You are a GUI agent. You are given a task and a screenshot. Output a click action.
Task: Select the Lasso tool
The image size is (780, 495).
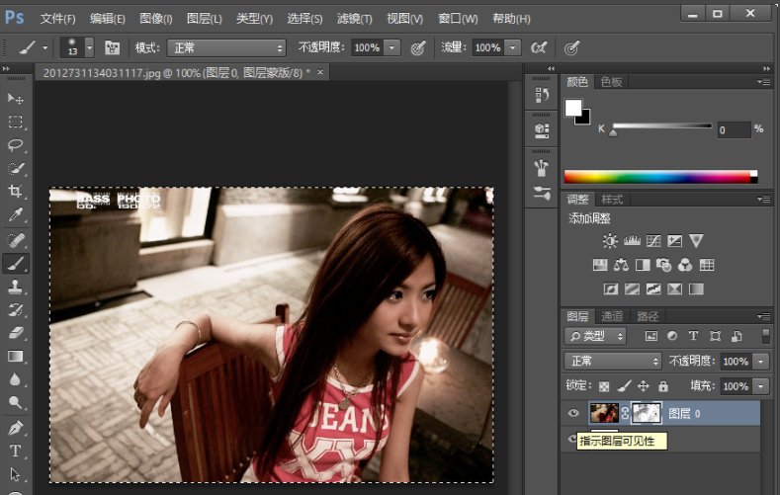(16, 144)
